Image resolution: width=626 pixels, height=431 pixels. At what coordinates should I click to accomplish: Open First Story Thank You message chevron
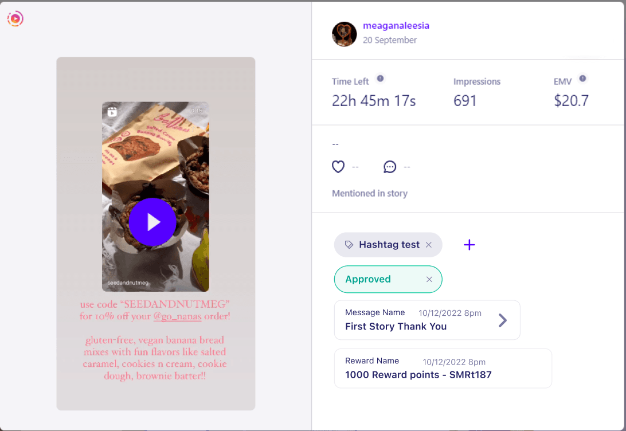coord(503,320)
